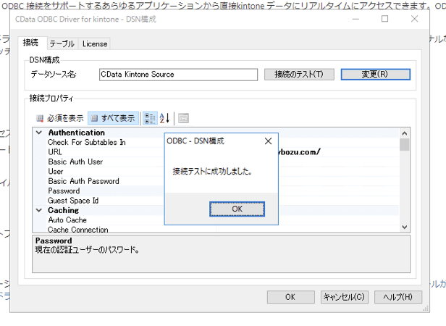Select the scrollbar thumb in the properties list
The width and height of the screenshot is (446, 326).
(404, 145)
